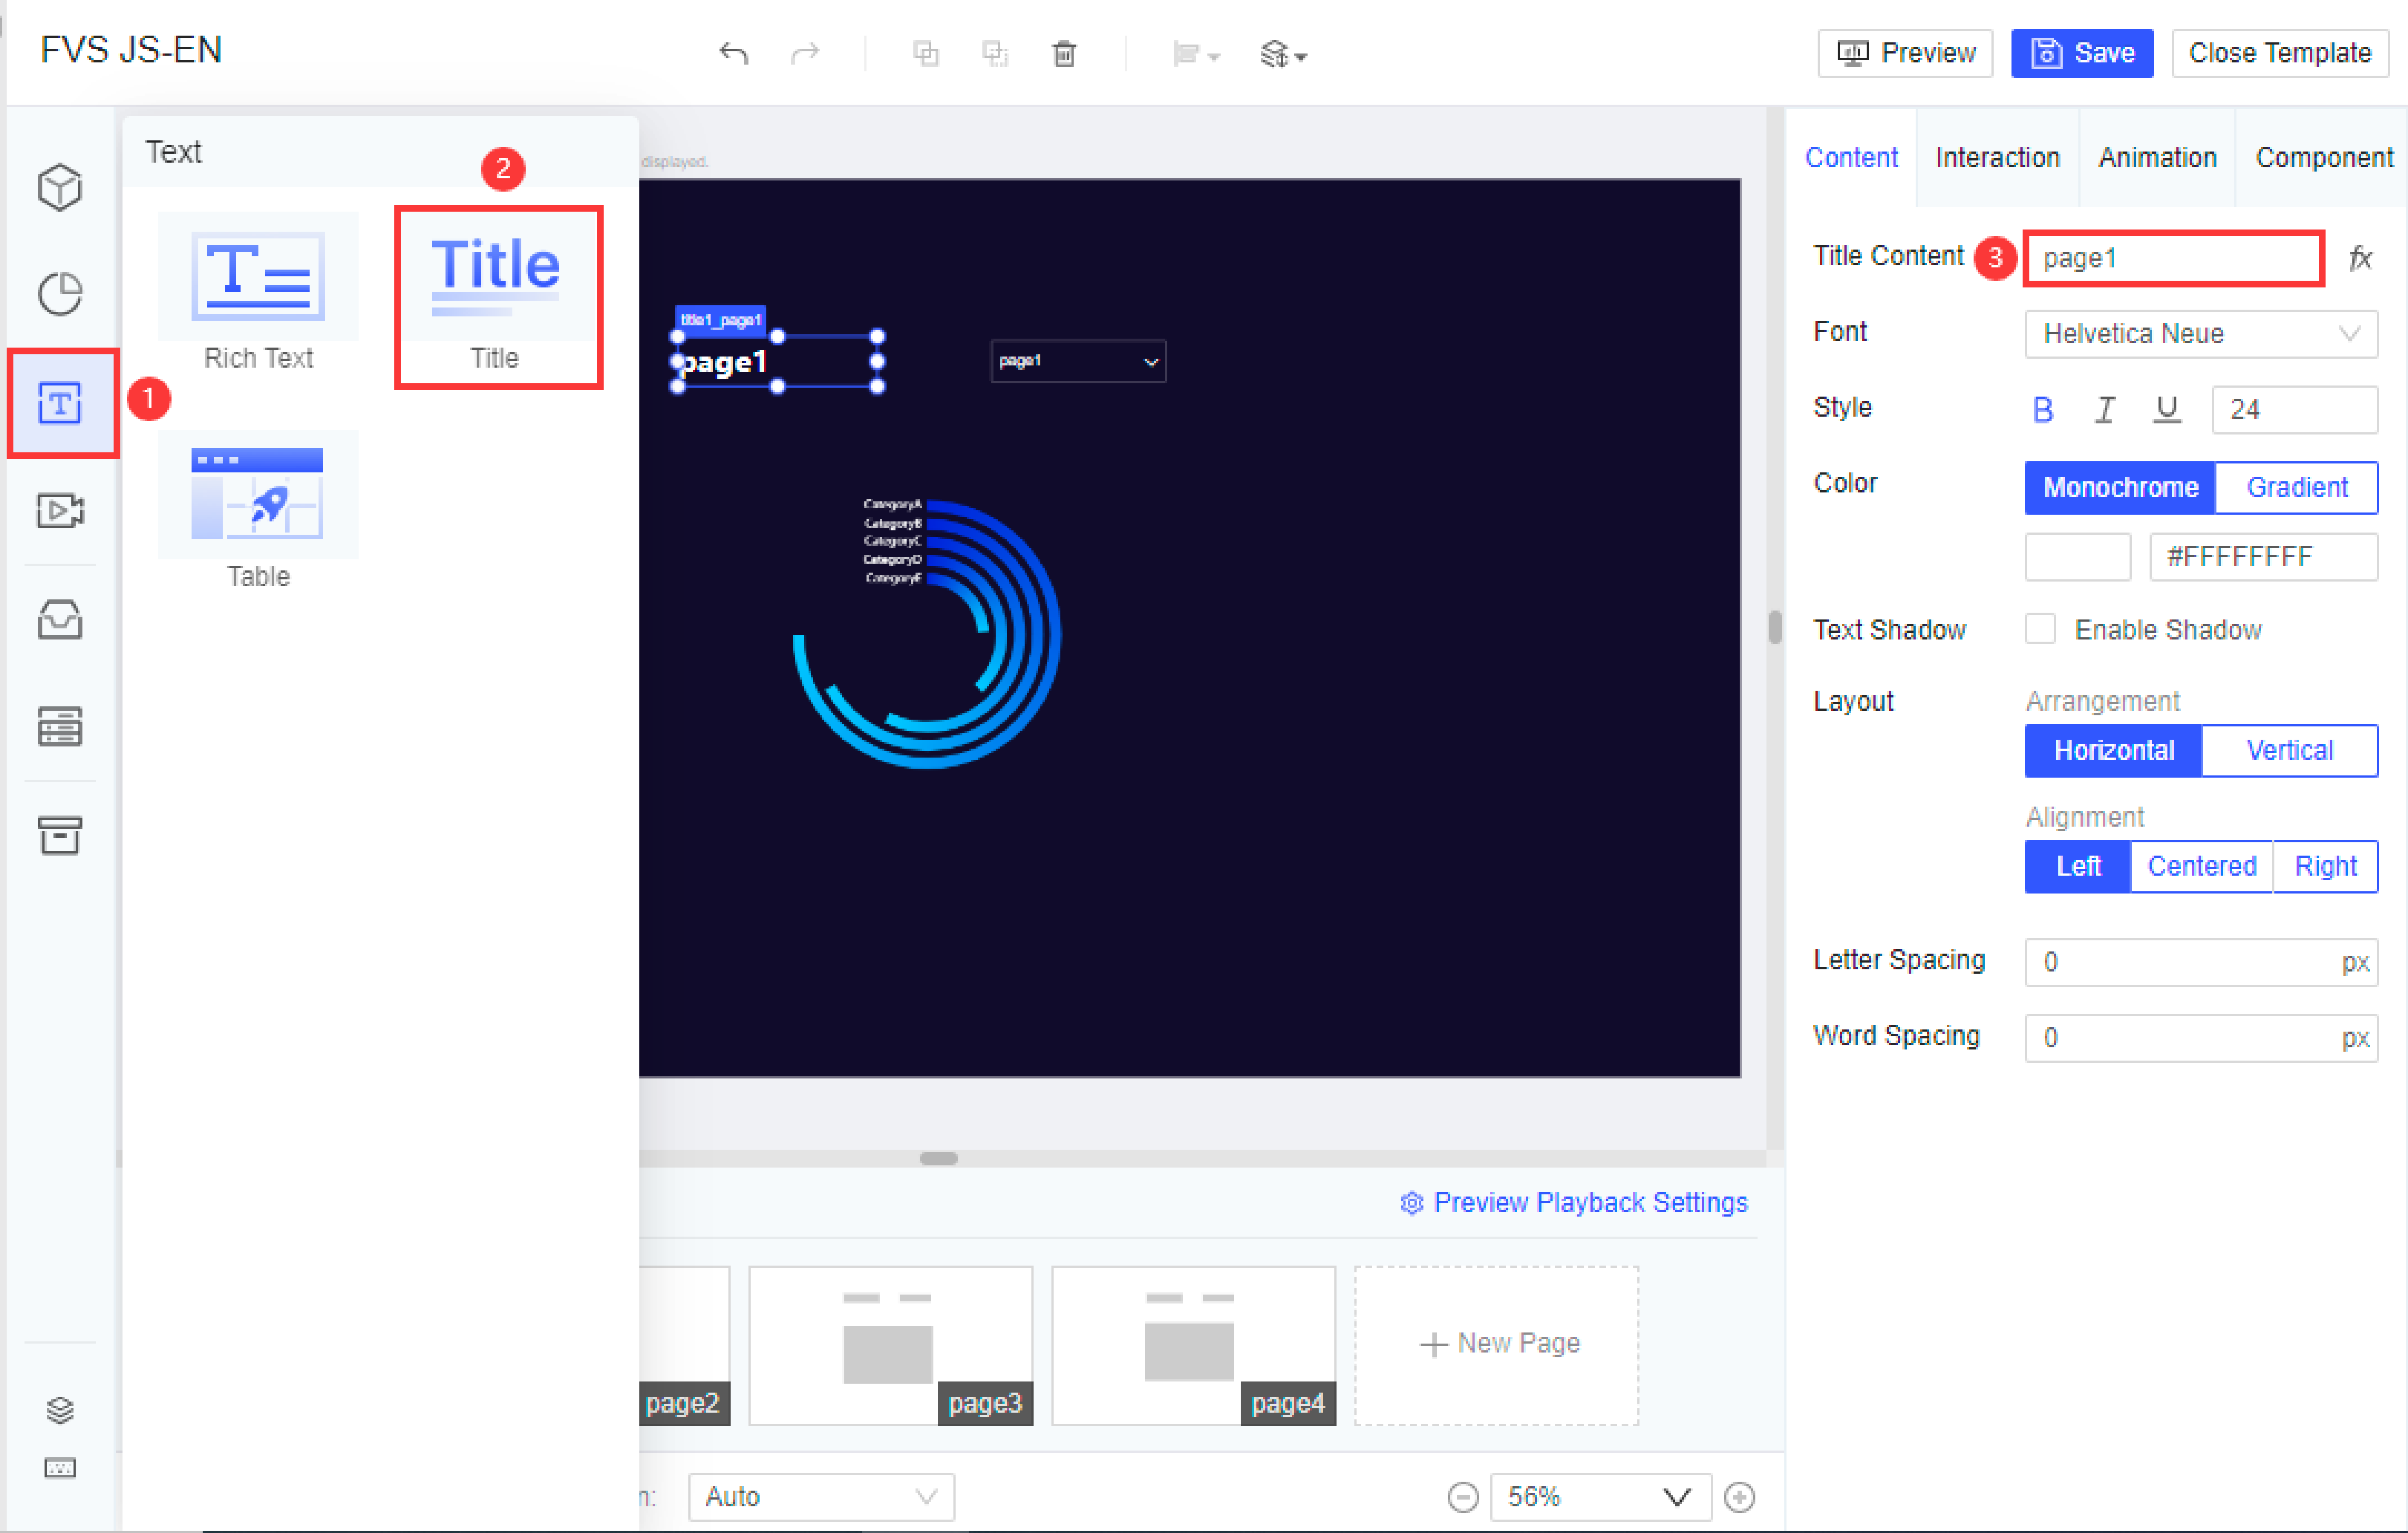Open Preview Playback Settings
This screenshot has height=1533, width=2408.
1574,1202
